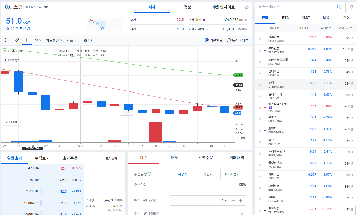This screenshot has height=215, width=357.
Task: Select the BTC market tab
Action: point(286,18)
